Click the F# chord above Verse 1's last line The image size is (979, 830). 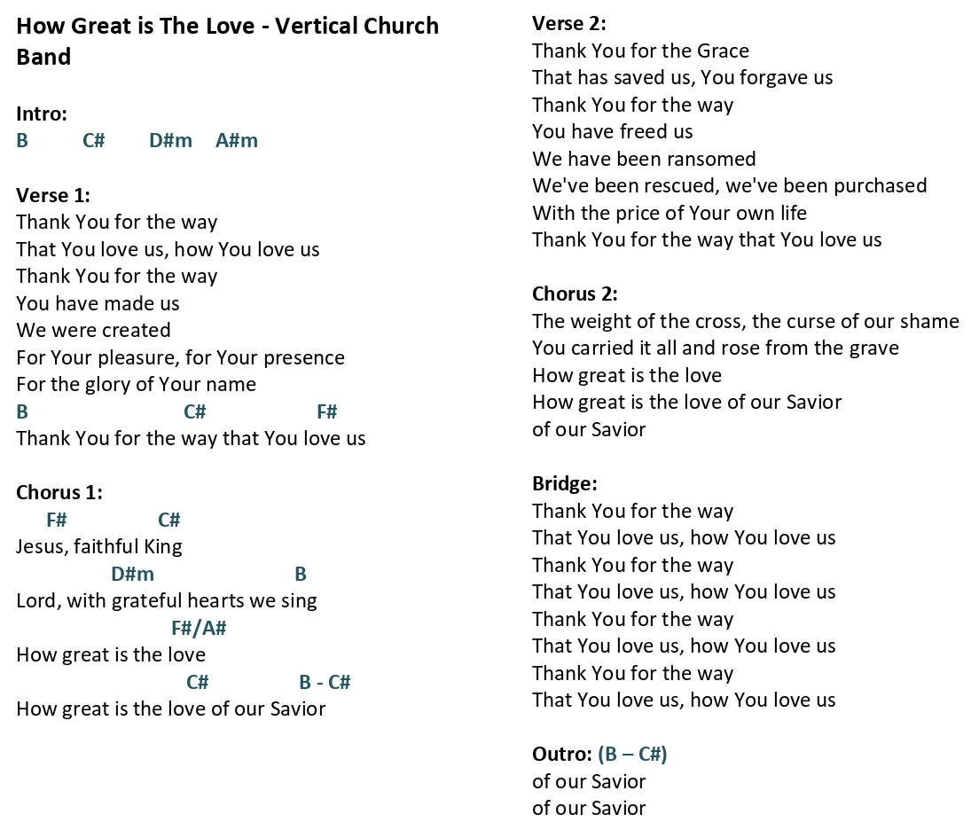tap(326, 411)
